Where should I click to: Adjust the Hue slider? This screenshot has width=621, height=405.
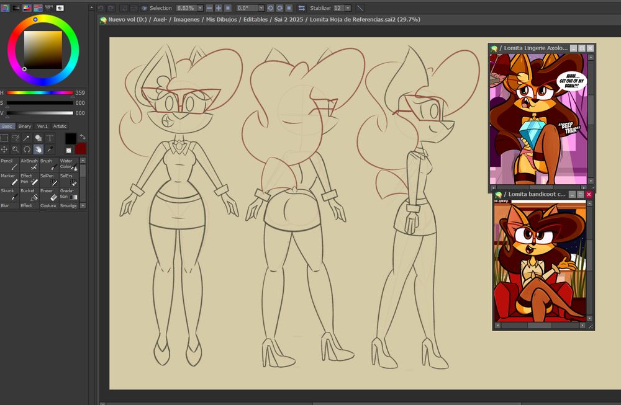click(40, 93)
